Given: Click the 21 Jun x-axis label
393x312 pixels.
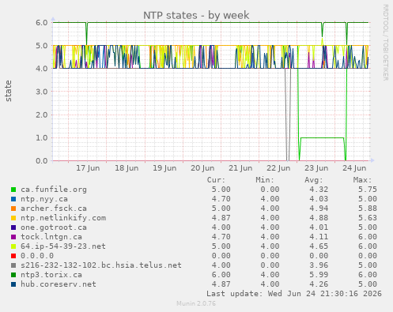Looking at the screenshot, I should click(x=240, y=168).
